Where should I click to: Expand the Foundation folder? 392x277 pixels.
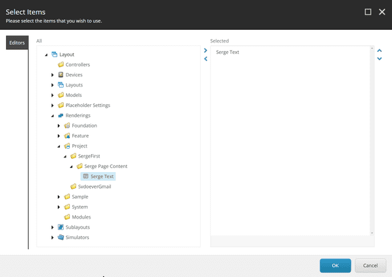point(58,126)
